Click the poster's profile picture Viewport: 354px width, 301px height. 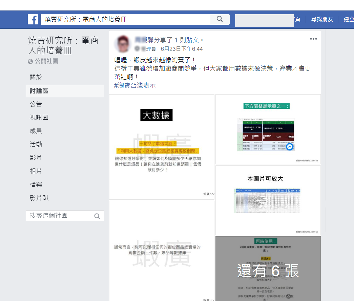pos(123,44)
